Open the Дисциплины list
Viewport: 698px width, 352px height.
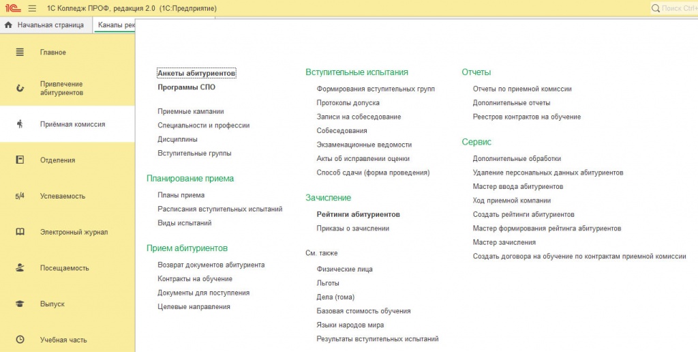[177, 139]
